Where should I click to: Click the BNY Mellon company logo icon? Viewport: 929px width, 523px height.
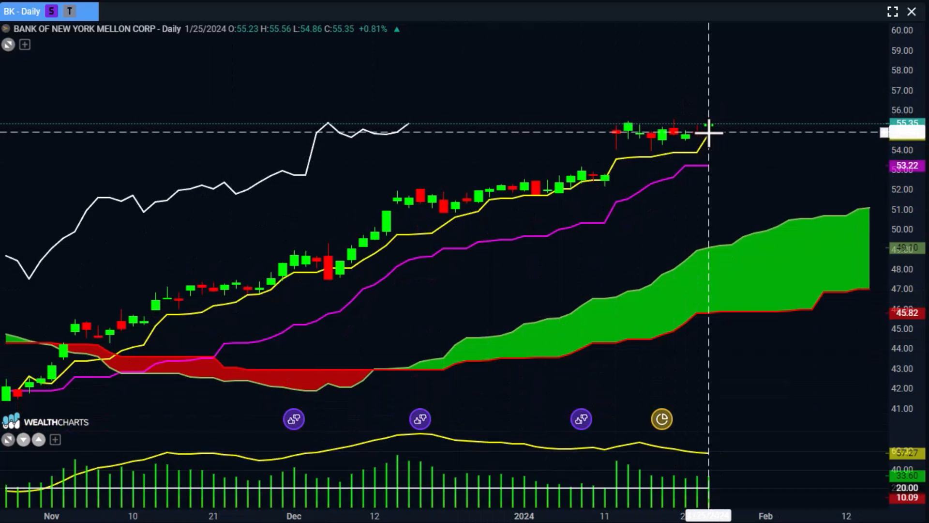6,29
